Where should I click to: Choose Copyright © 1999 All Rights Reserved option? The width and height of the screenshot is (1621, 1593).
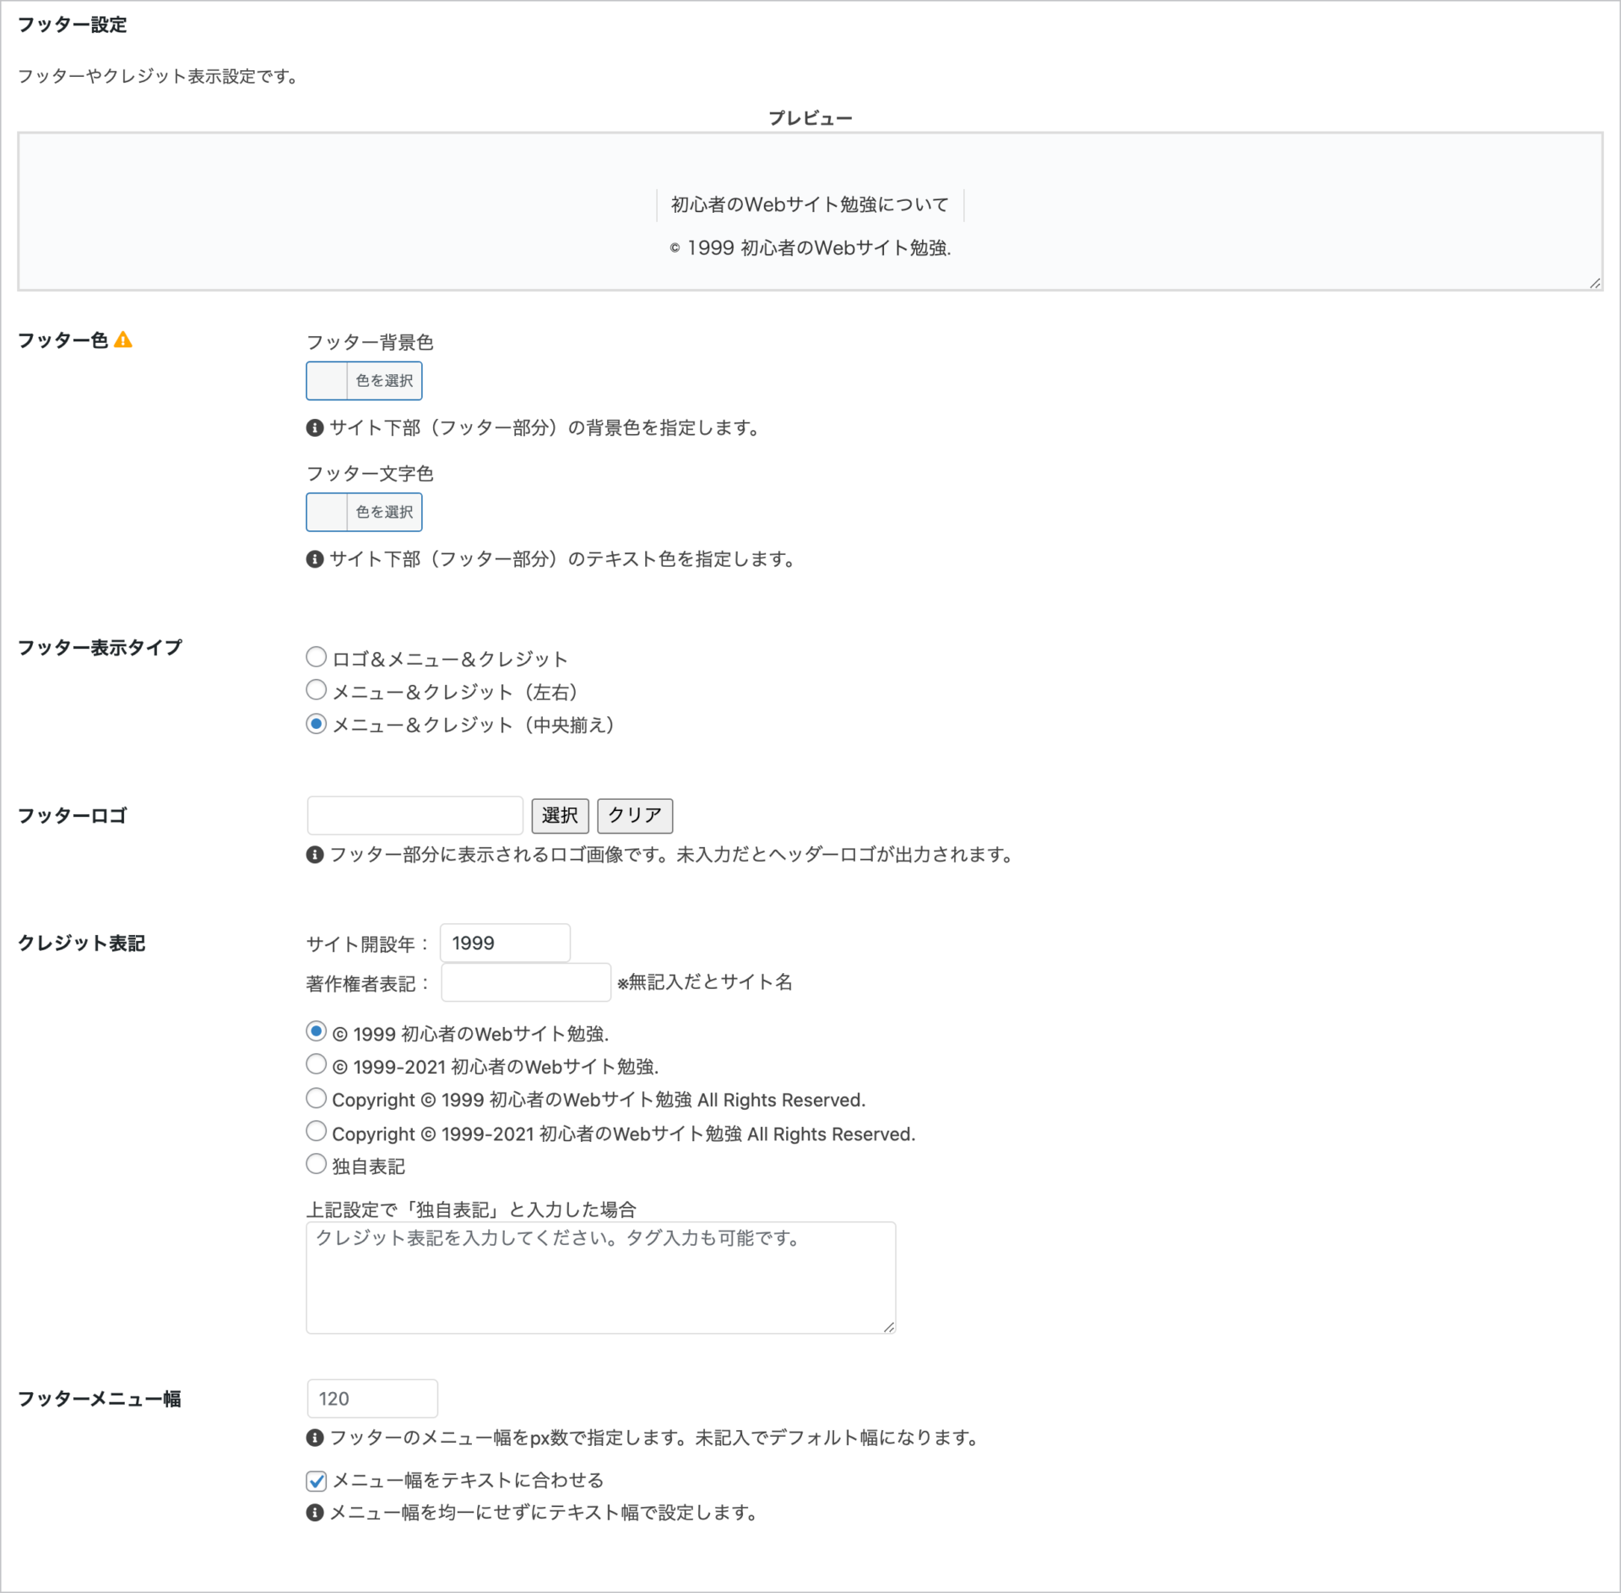316,1098
